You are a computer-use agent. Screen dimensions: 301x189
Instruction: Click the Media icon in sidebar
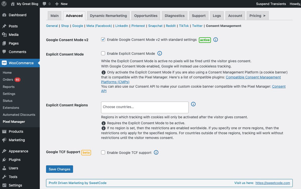coord(4,35)
